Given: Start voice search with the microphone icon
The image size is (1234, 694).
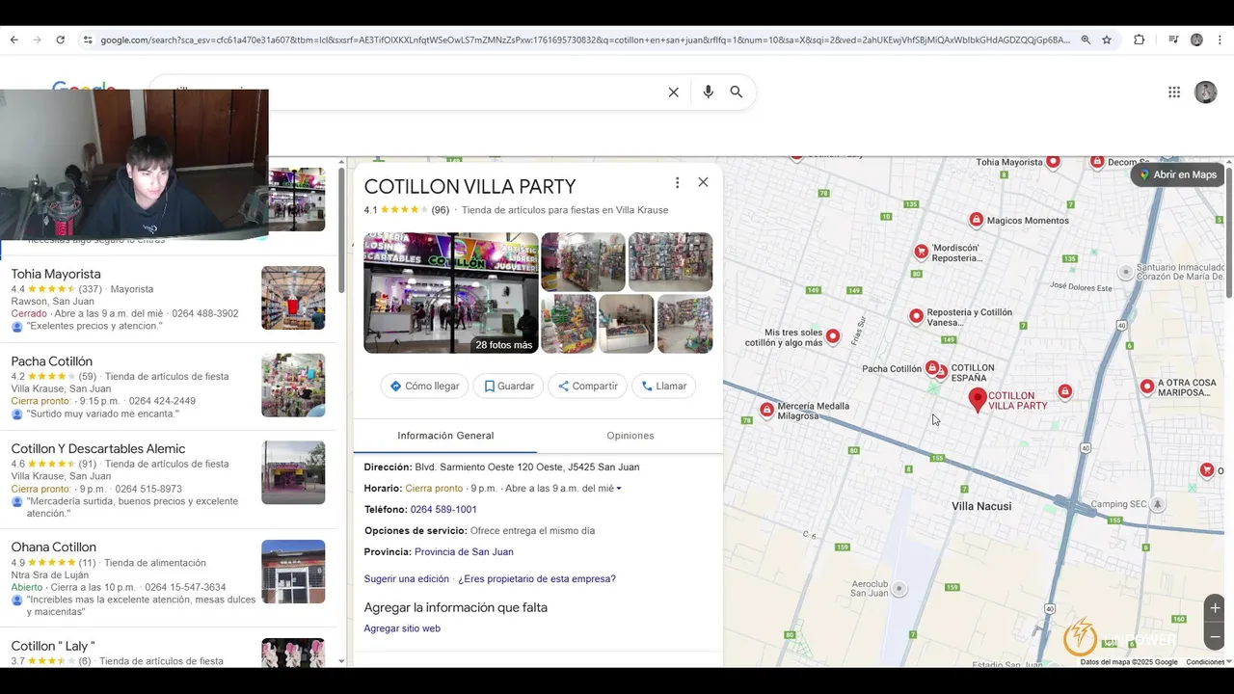Looking at the screenshot, I should [708, 93].
